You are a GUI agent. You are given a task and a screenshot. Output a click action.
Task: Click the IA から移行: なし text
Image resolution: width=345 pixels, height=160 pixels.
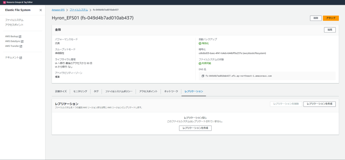point(64,67)
